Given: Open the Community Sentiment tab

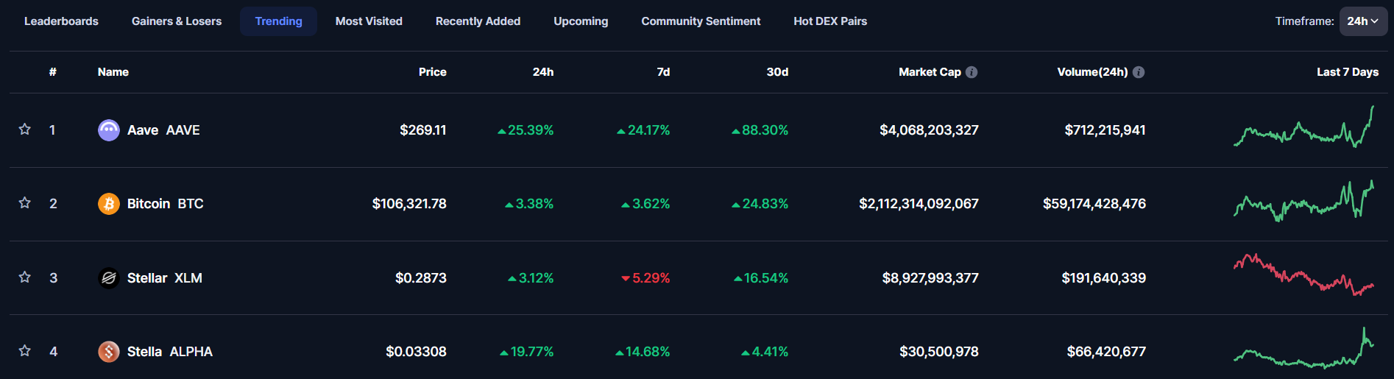Looking at the screenshot, I should click(701, 21).
